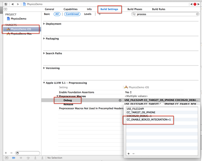
Task: Step into in debugger
Action: [x=35, y=158]
